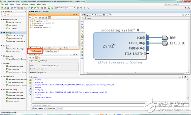Expand the DDR interface plus on ZYNQ block
The image size is (191, 115).
[144, 38]
